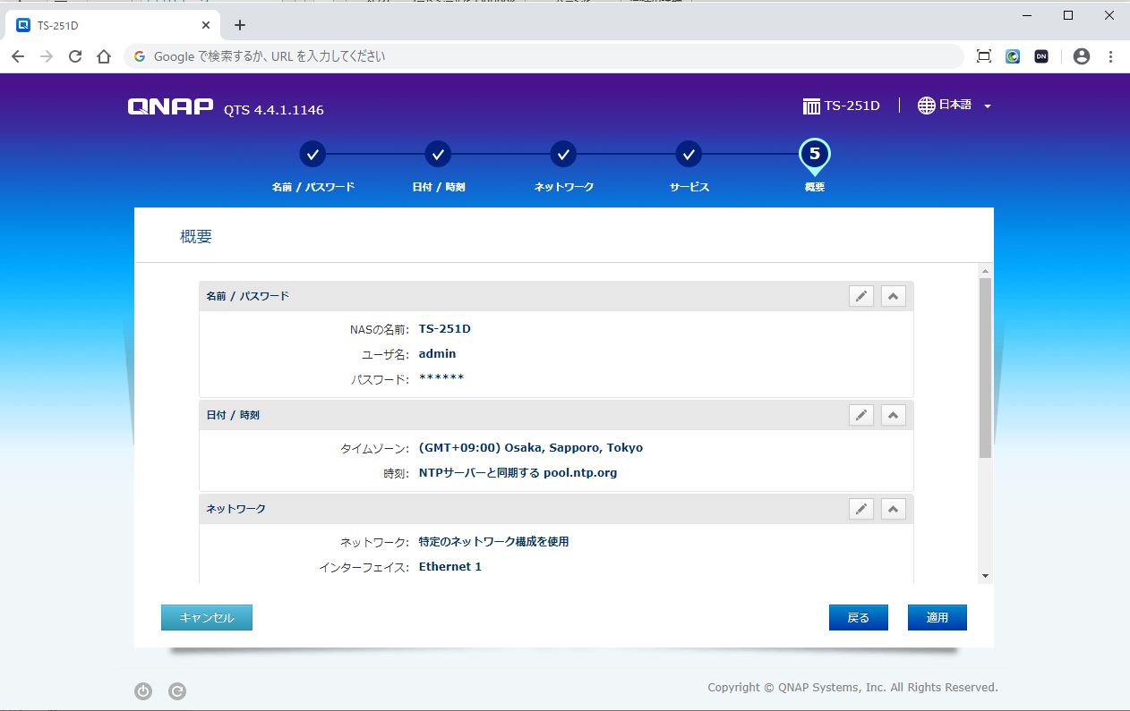Edit the ネットワーク section with pencil icon

[860, 509]
